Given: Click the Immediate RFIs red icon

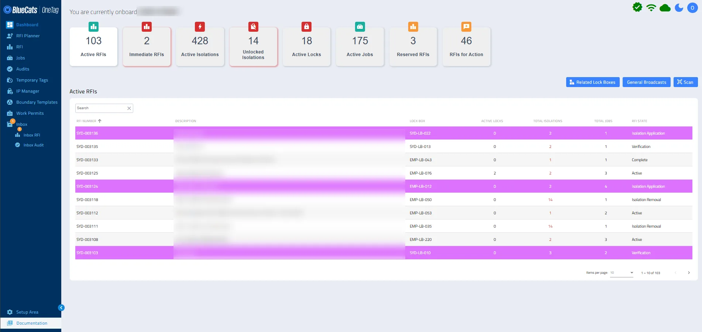Looking at the screenshot, I should (147, 27).
